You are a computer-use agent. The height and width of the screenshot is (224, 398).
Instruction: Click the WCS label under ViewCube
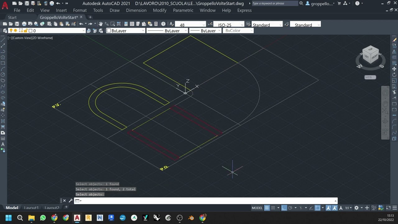(370, 77)
